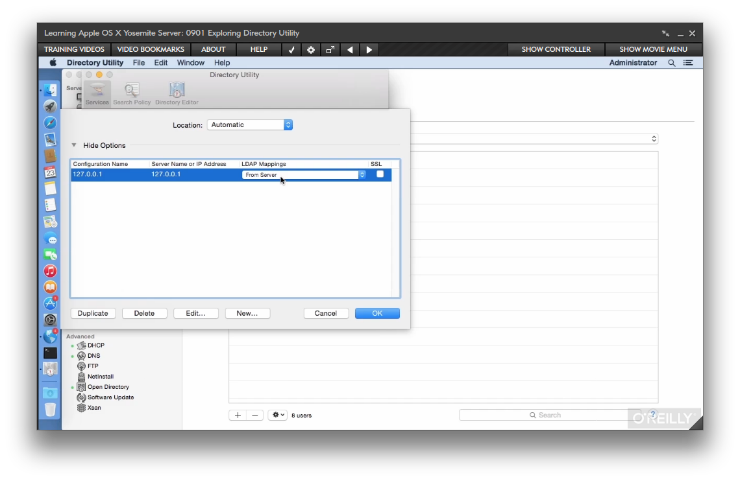Open Messages speech bubble icon in Dock
740x481 pixels.
50,239
